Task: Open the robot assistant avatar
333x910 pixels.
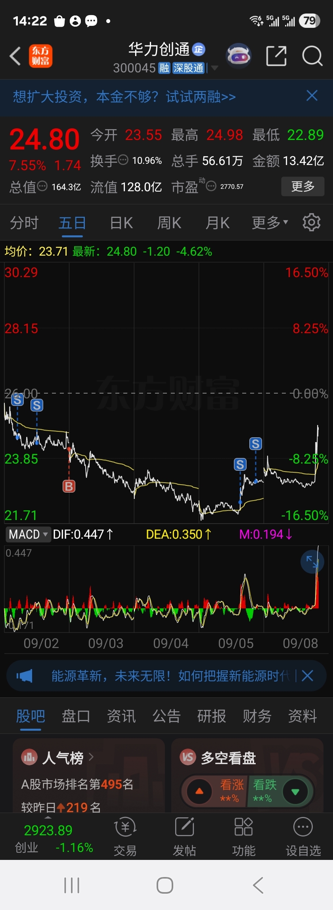Action: [238, 56]
